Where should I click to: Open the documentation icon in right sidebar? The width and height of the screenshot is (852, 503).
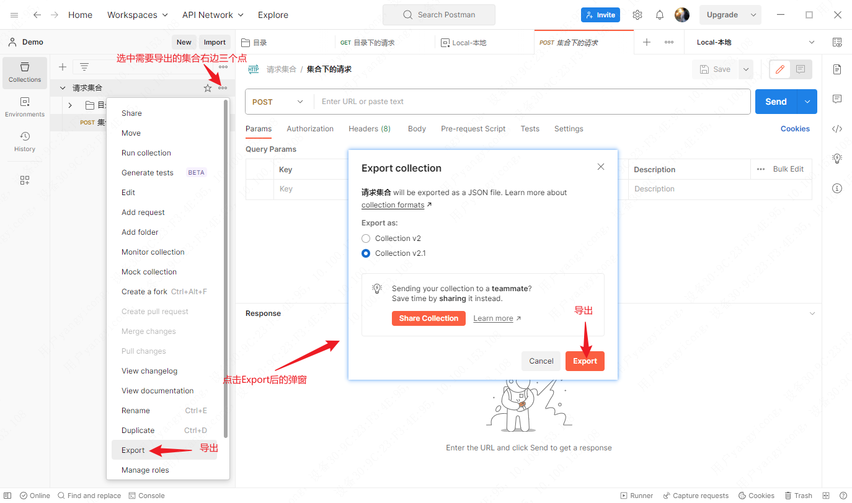[837, 69]
